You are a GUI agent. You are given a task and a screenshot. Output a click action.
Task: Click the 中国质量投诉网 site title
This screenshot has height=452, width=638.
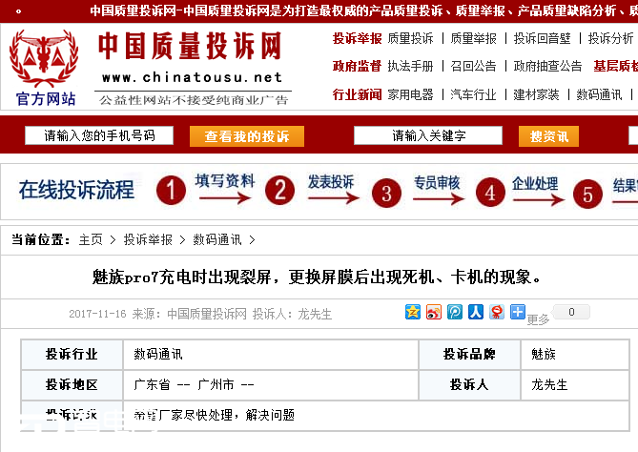190,46
